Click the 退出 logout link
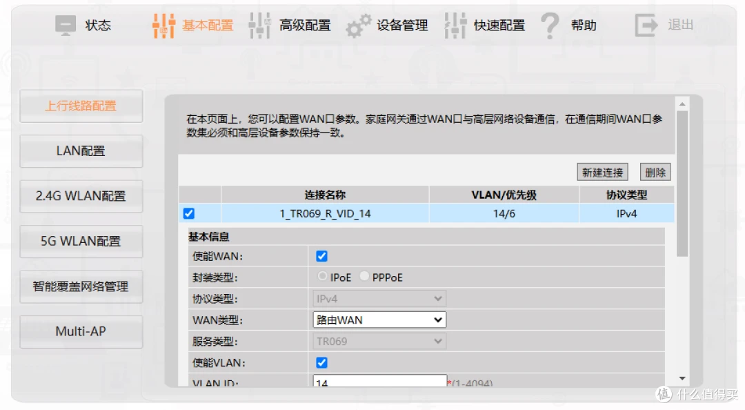The width and height of the screenshot is (745, 410). click(x=681, y=25)
